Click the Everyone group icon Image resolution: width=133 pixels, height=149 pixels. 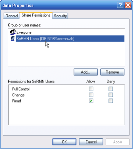point(13,32)
